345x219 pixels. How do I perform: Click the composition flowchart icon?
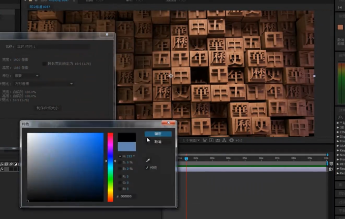[x=224, y=140]
